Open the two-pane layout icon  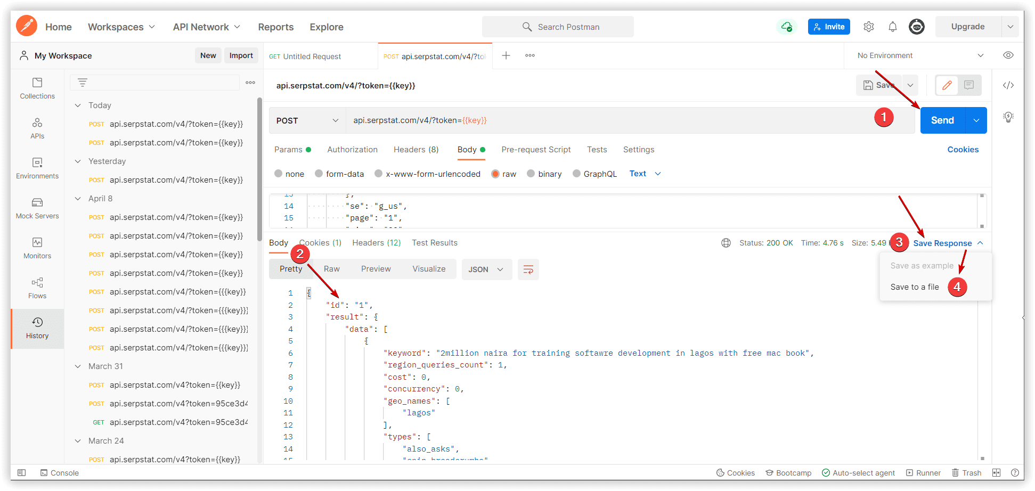997,472
